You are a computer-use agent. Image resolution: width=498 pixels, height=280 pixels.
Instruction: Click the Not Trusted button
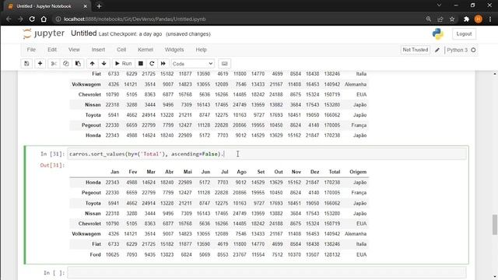(x=416, y=50)
